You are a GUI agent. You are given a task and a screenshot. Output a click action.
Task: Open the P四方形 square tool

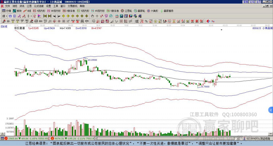click(39, 11)
